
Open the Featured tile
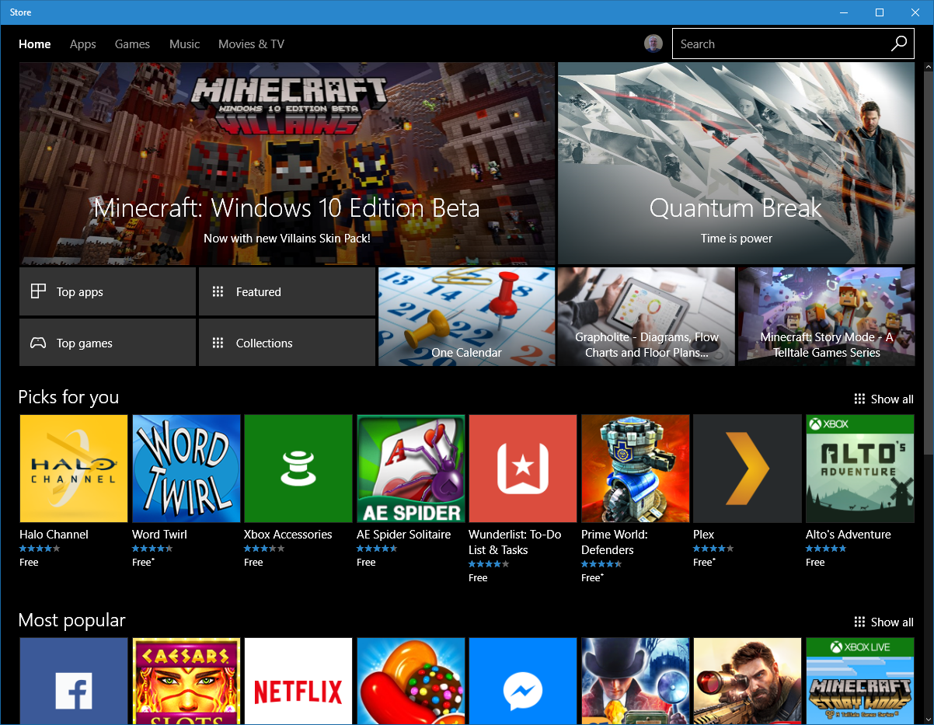pyautogui.click(x=287, y=291)
